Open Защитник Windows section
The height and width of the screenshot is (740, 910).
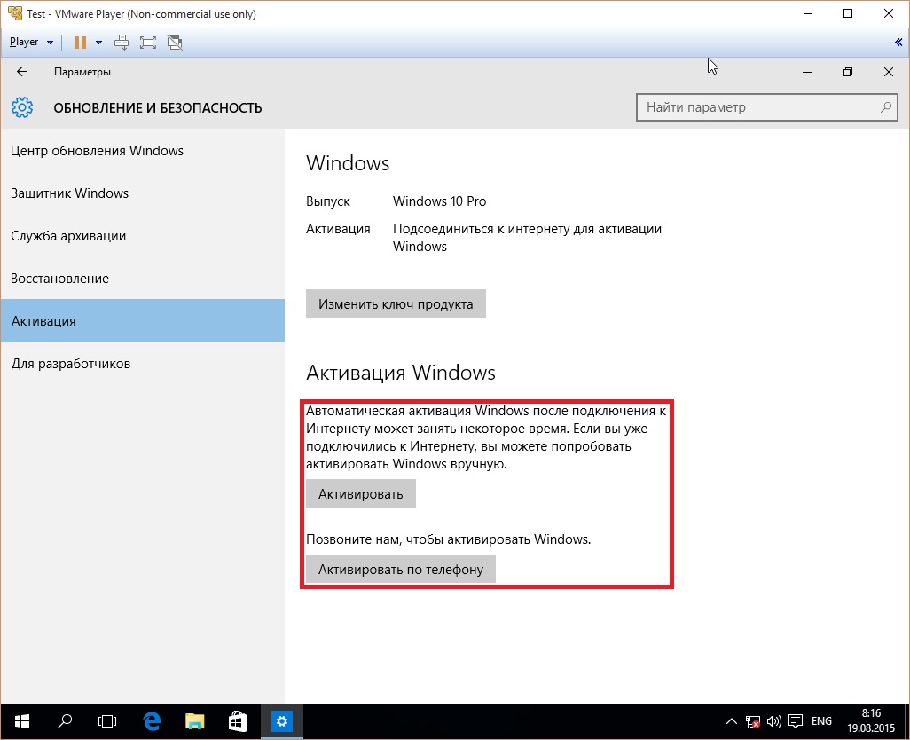(142, 193)
